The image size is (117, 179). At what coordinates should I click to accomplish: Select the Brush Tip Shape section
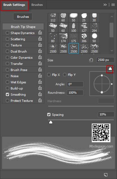click(23, 27)
